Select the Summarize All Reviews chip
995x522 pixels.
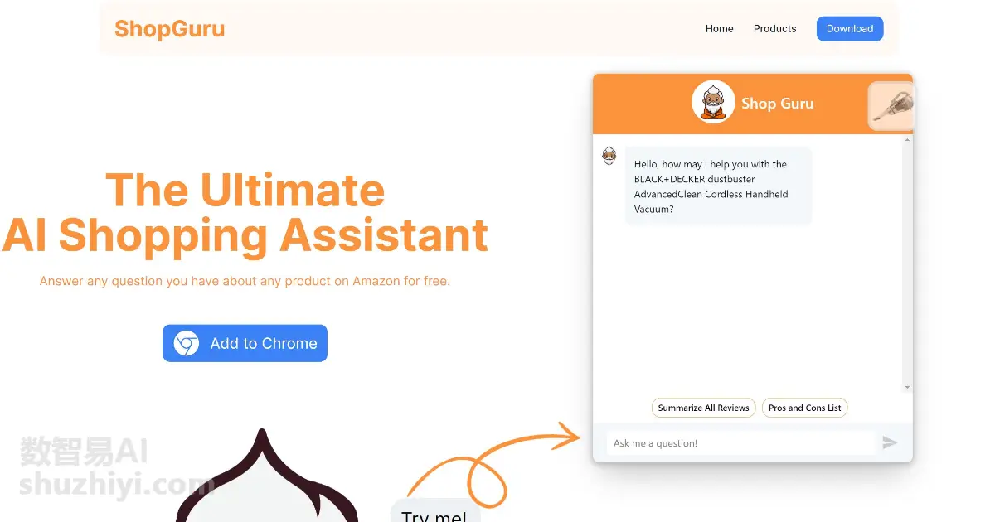pyautogui.click(x=704, y=408)
